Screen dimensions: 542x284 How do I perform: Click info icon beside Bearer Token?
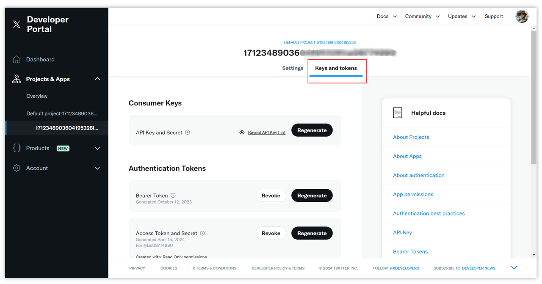point(173,195)
